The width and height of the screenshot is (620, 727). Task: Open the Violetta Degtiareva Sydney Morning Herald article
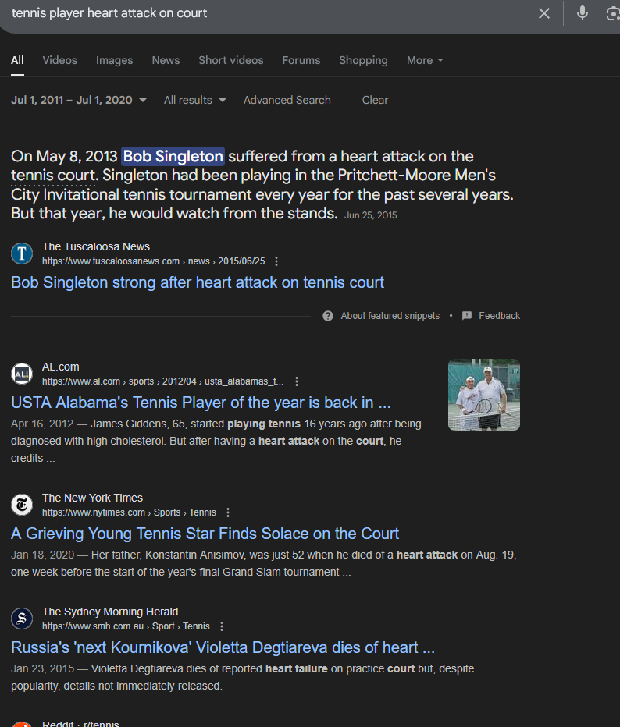[223, 647]
